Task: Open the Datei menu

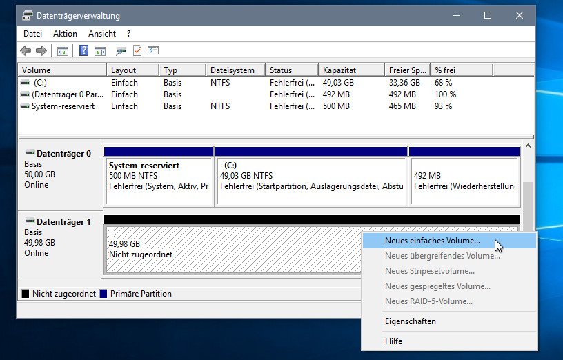Action: [x=32, y=34]
